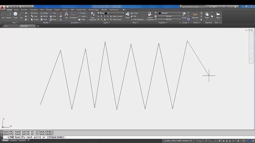Open the Parametric ribbon tab
This screenshot has height=143, width=255.
[x=33, y=10]
